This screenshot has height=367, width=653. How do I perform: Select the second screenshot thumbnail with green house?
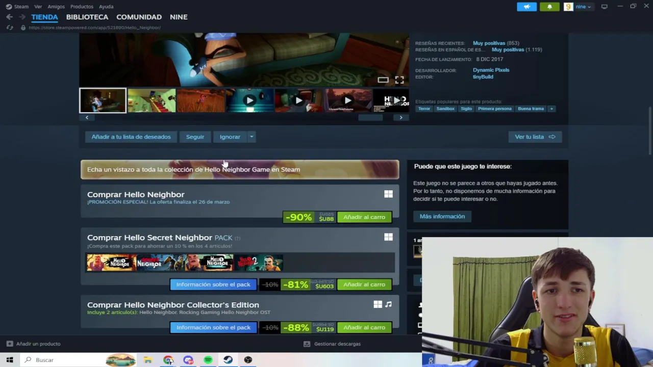[152, 100]
